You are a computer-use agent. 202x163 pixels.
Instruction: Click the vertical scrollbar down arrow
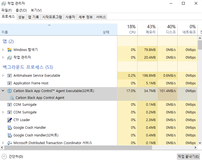click(200, 143)
